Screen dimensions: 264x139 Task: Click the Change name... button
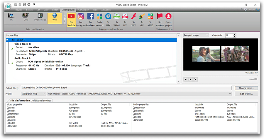(x=246, y=88)
